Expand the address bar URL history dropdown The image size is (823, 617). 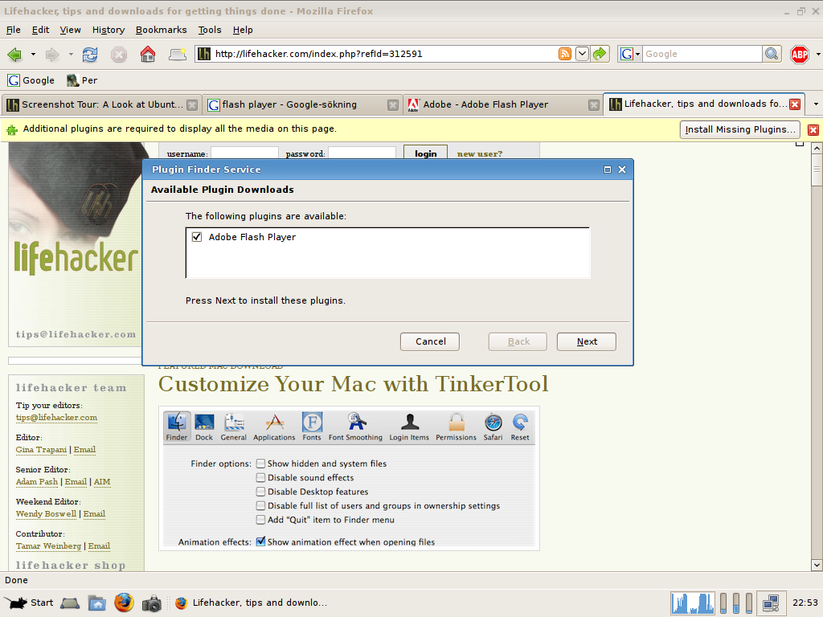point(582,54)
